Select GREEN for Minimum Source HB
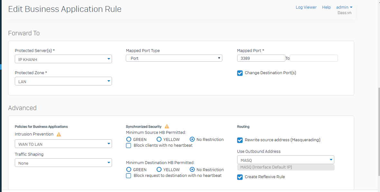The height and width of the screenshot is (192, 380). (129, 139)
